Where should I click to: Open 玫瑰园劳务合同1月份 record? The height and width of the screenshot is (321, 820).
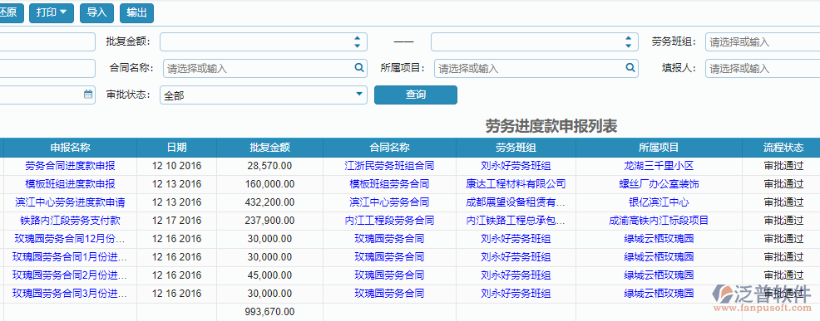70,257
